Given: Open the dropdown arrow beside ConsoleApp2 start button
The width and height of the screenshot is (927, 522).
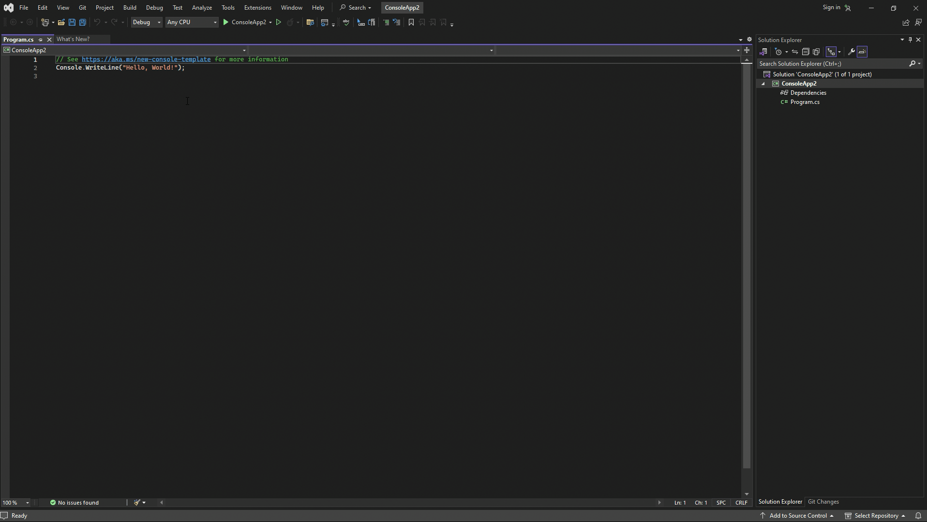Looking at the screenshot, I should click(x=270, y=22).
